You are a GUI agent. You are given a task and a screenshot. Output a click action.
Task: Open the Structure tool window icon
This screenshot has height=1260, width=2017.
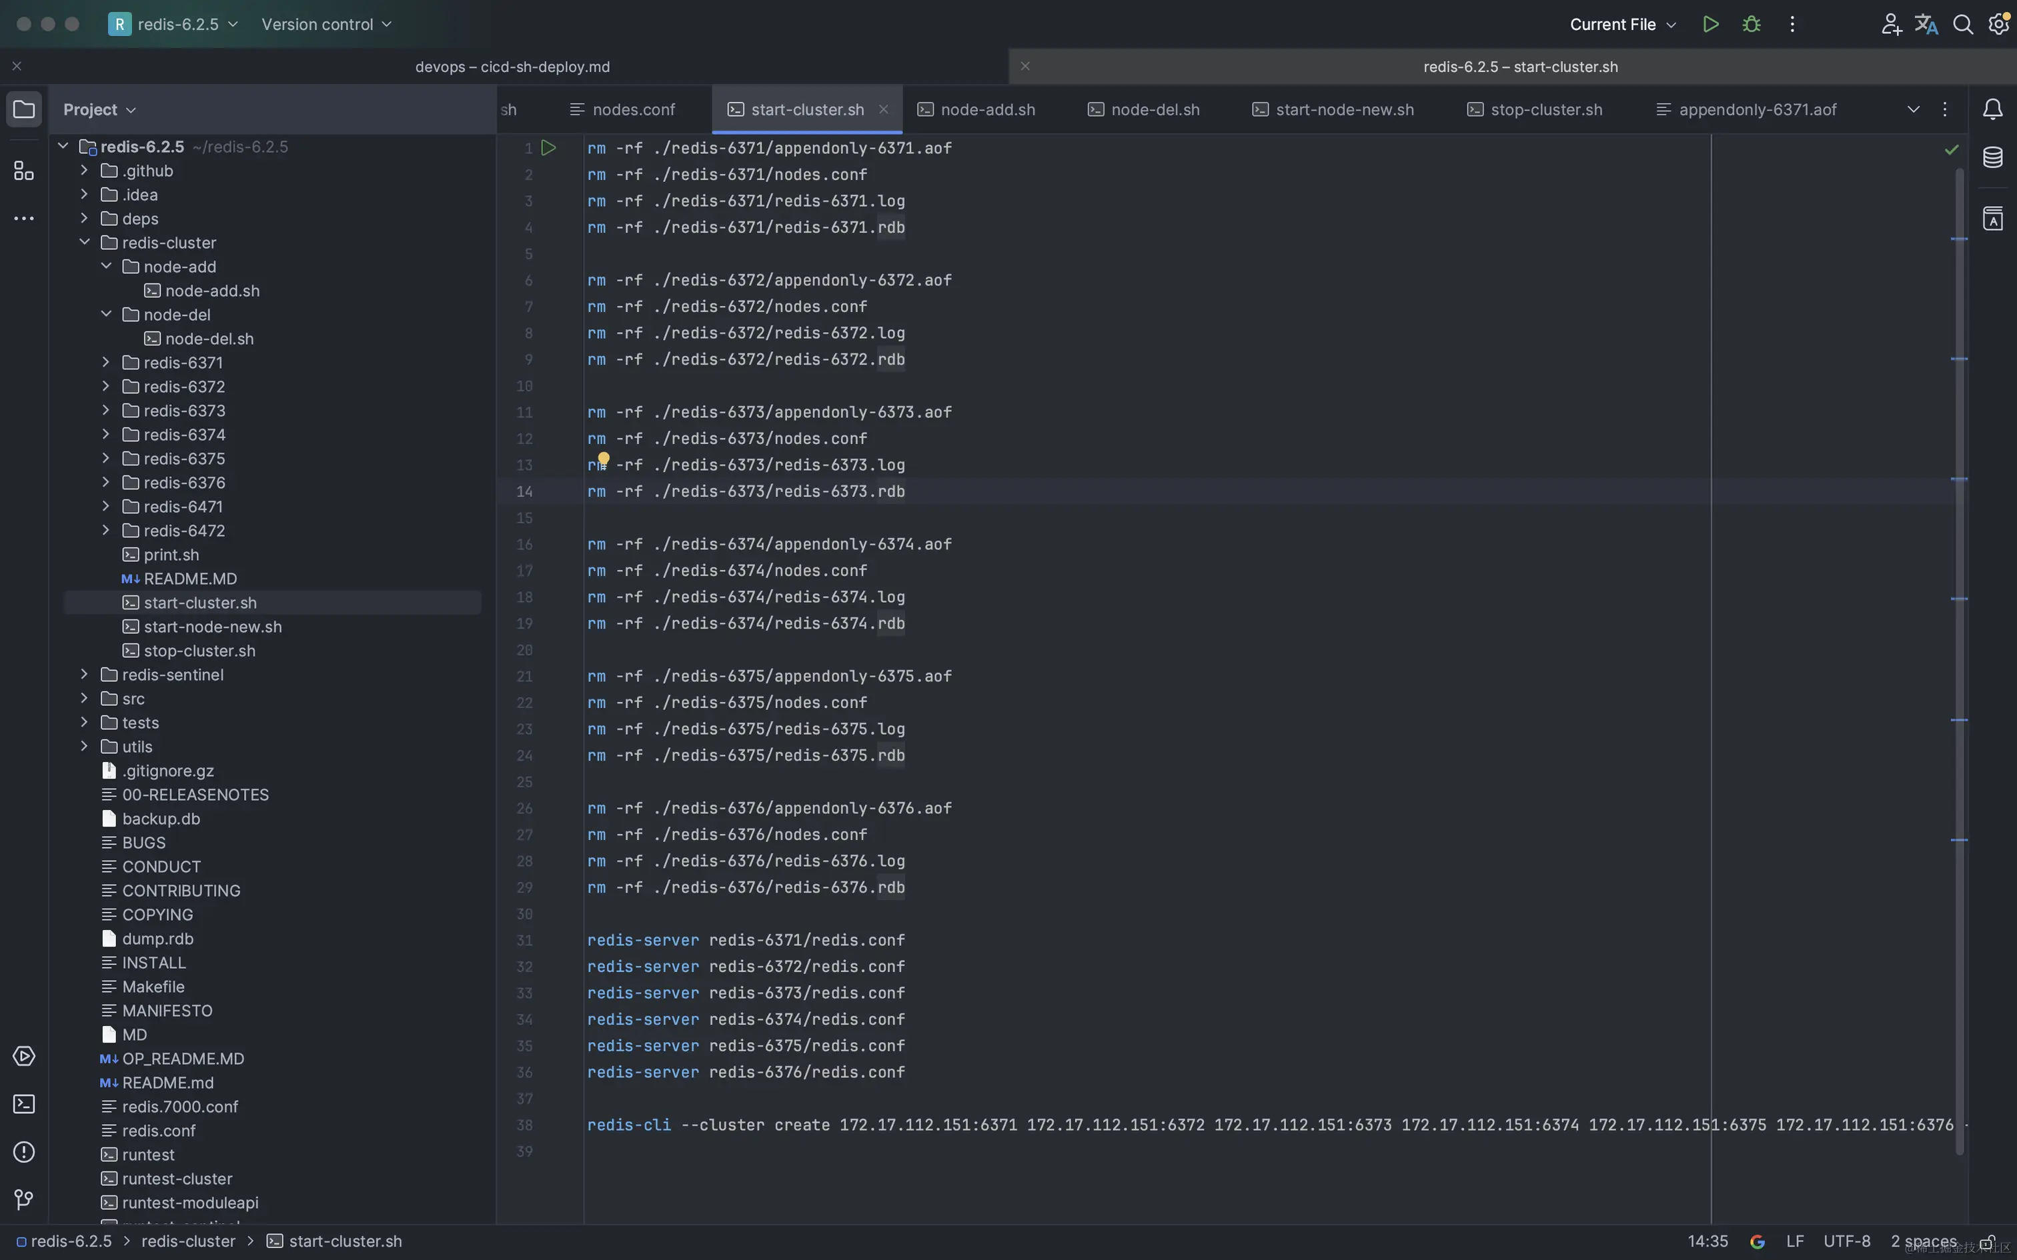pyautogui.click(x=24, y=171)
